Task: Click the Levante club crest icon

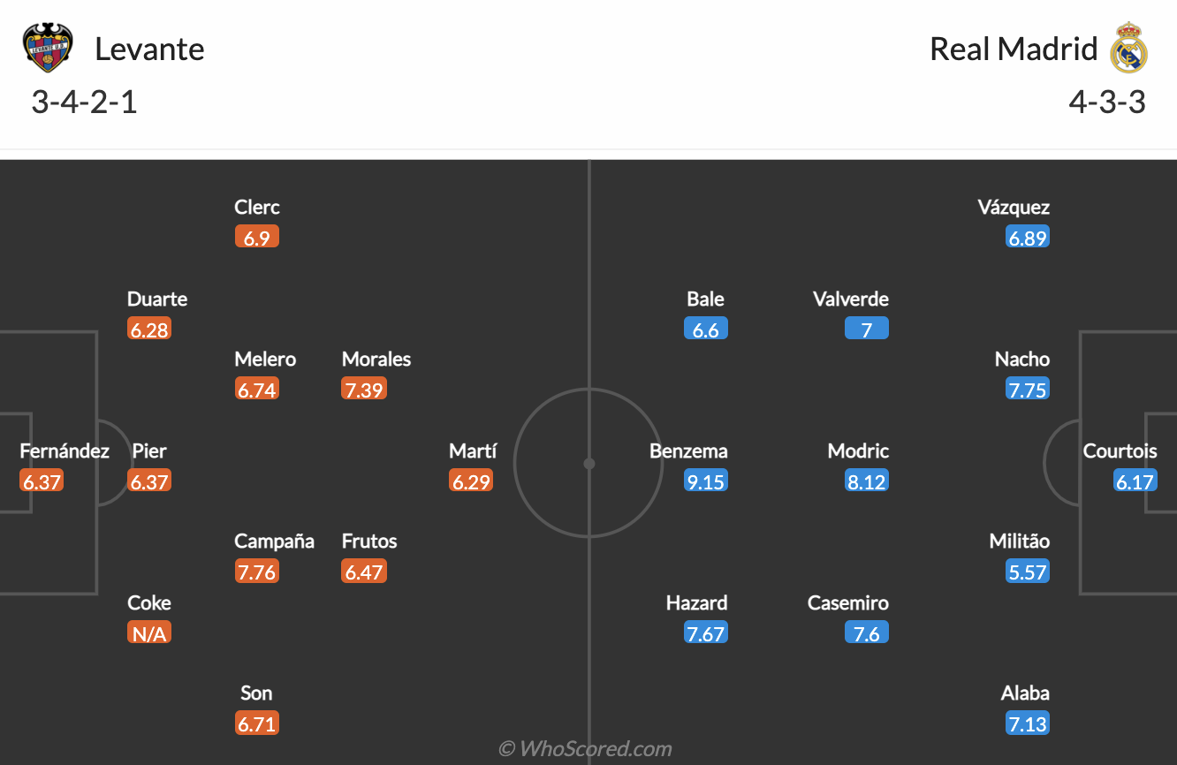Action: (48, 48)
